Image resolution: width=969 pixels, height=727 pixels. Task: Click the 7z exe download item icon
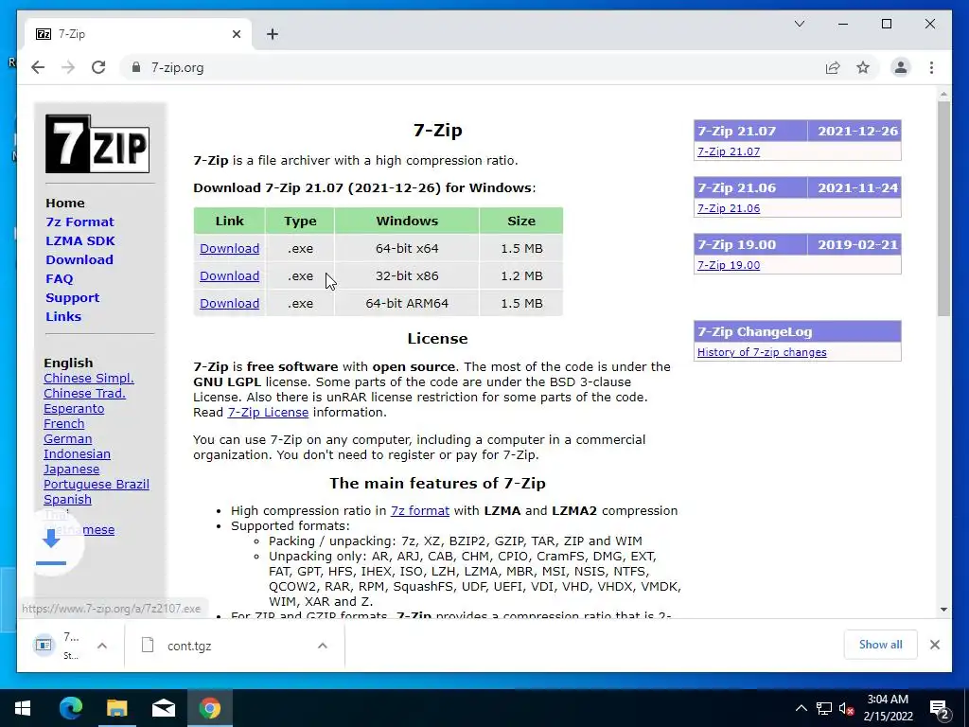(44, 646)
